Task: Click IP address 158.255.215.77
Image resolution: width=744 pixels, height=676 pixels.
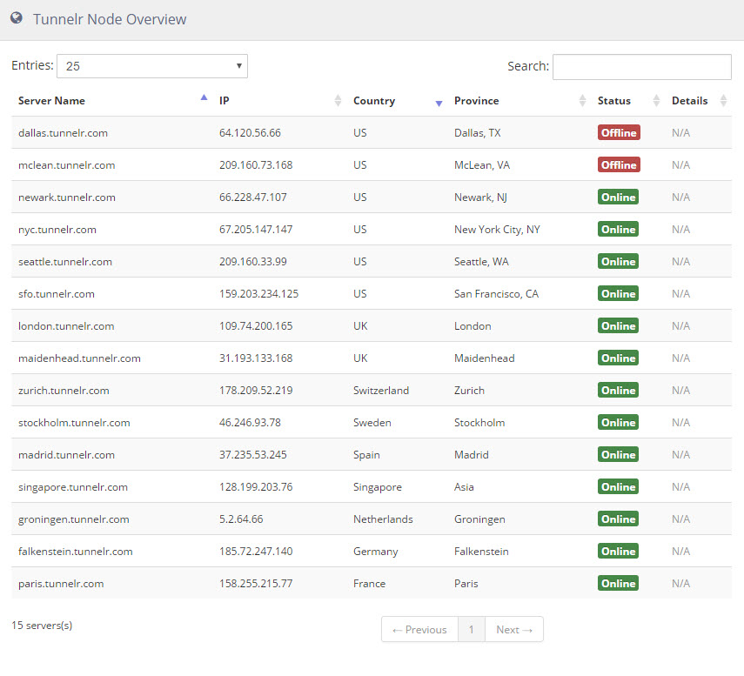Action: click(x=256, y=584)
